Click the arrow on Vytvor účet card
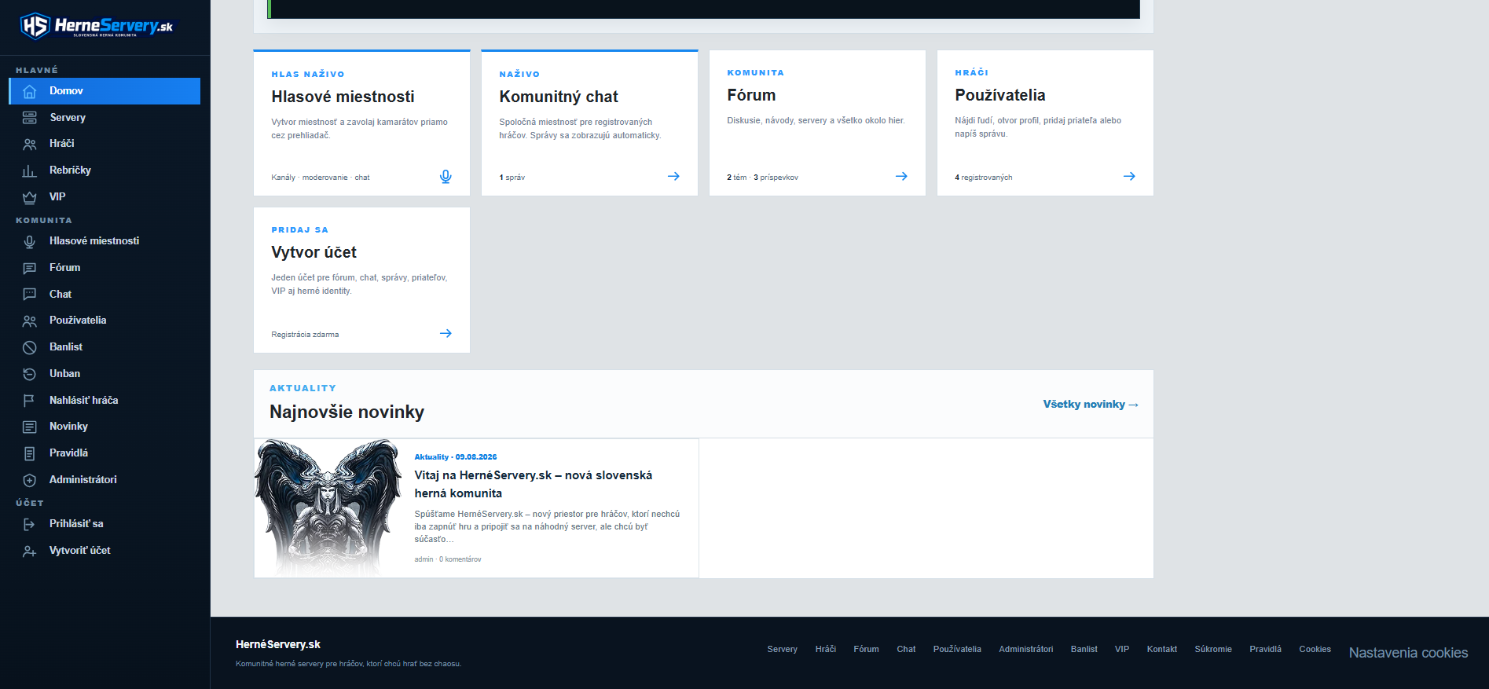 446,333
